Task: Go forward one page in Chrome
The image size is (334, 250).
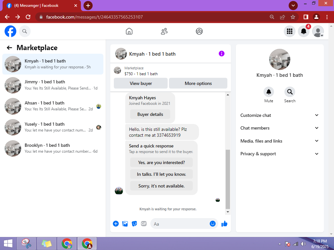Action: click(18, 17)
